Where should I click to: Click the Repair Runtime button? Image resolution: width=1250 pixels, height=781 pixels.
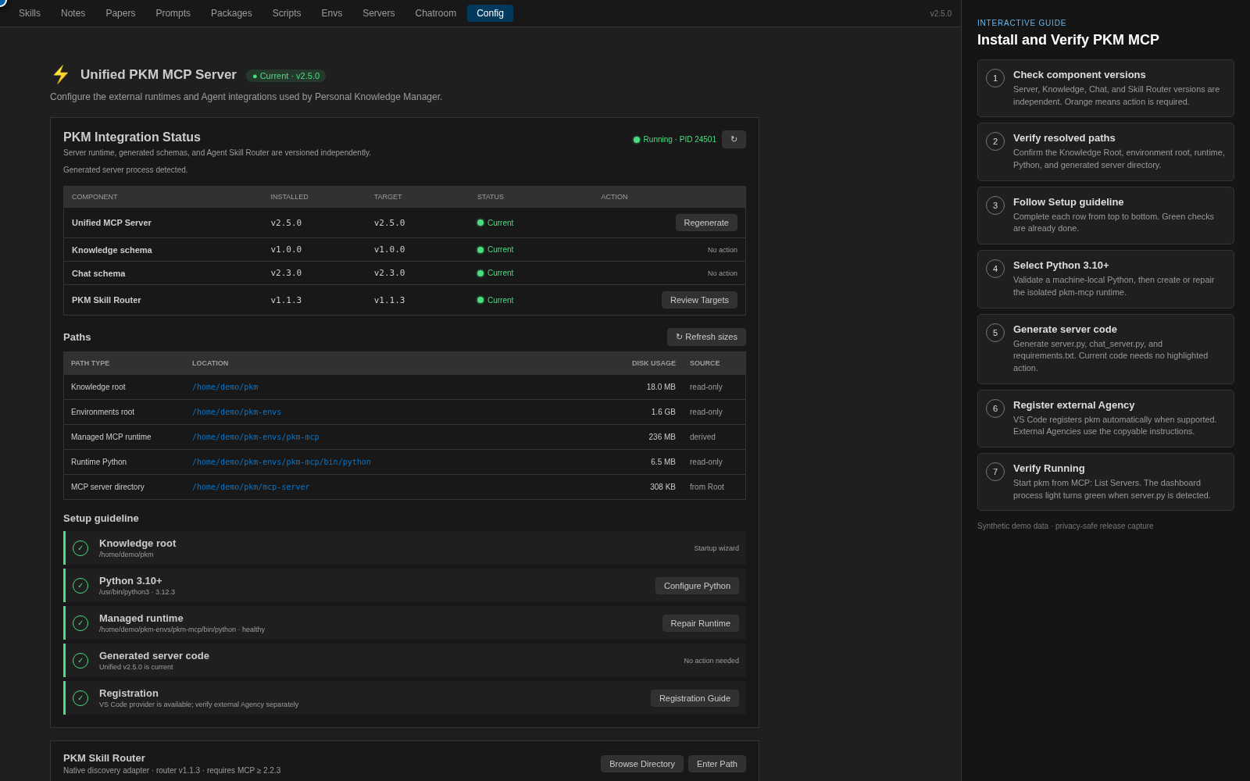(700, 623)
